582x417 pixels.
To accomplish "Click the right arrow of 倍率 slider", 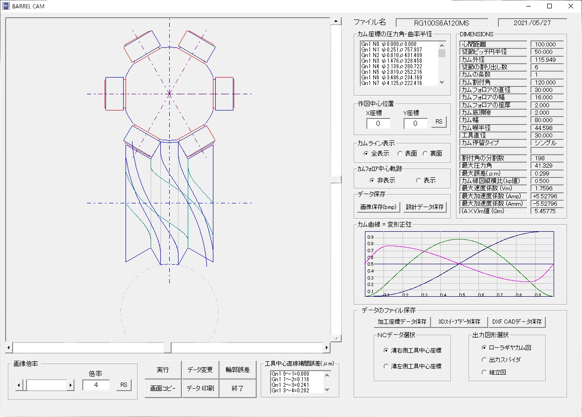I will [71, 385].
